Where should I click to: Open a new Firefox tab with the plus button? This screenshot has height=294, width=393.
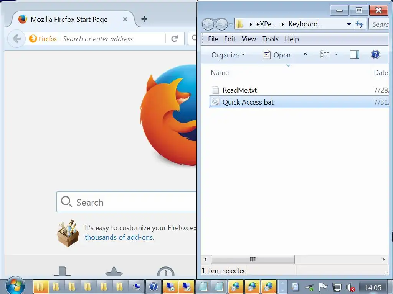pyautogui.click(x=144, y=19)
